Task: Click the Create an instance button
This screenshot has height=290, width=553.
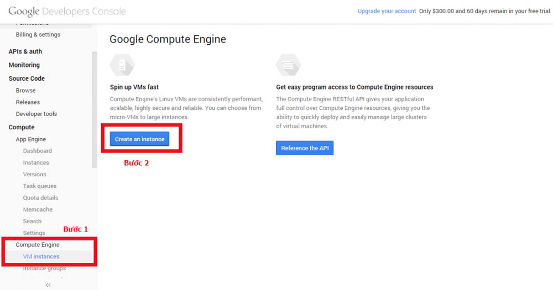Action: [139, 139]
